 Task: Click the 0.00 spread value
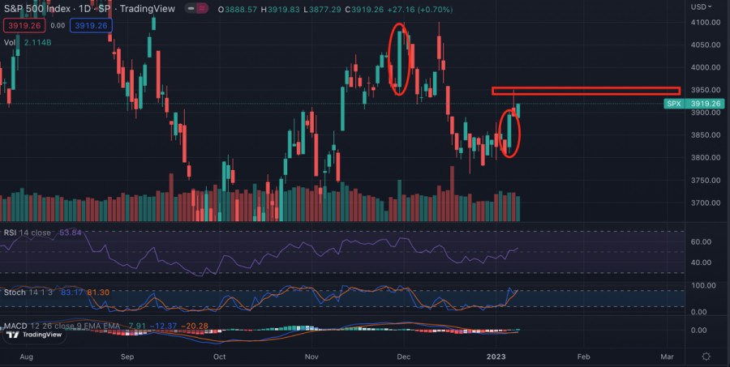[58, 26]
